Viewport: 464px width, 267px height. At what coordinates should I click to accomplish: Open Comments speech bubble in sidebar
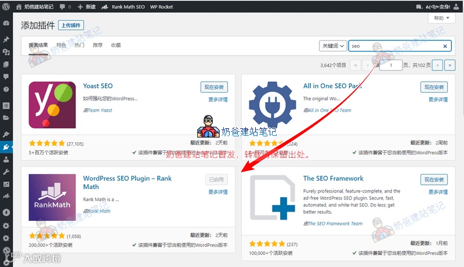6,77
